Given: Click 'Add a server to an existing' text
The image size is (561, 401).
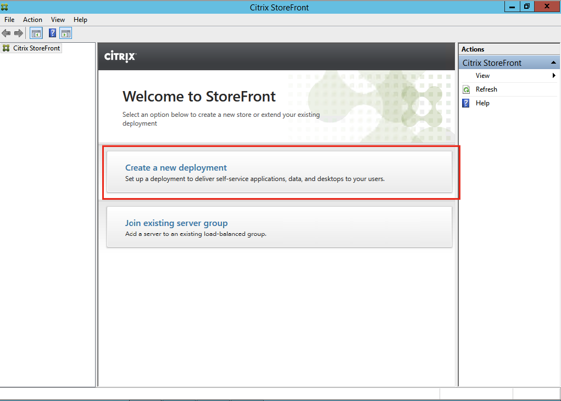Looking at the screenshot, I should click(196, 234).
